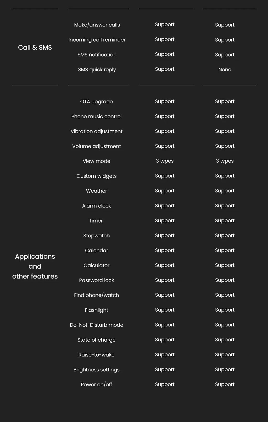Click the 'Applications and other features' heading
This screenshot has width=268, height=422.
coord(35,266)
